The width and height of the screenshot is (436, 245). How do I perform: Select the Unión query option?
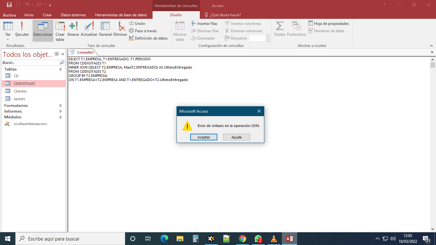coord(137,24)
